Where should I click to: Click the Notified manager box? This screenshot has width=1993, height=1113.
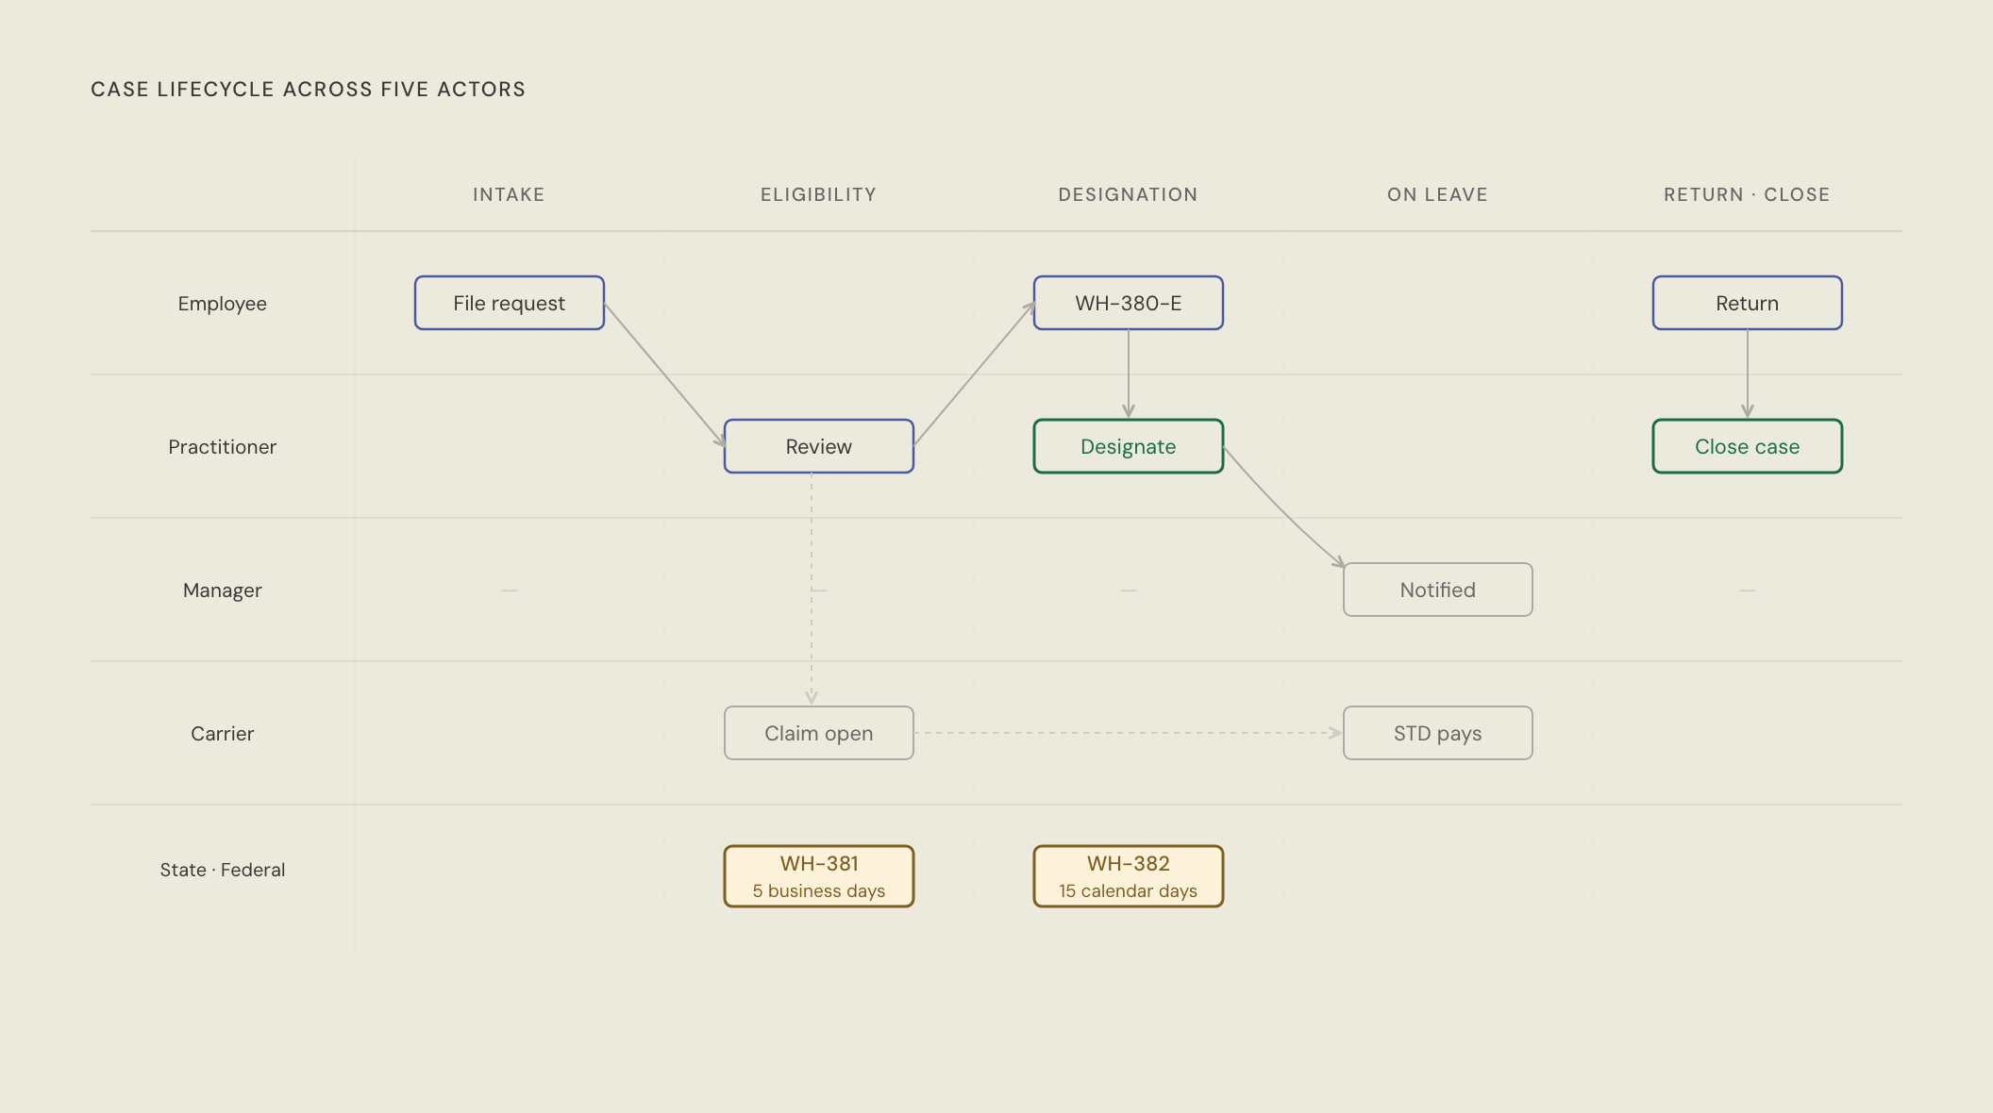(x=1436, y=590)
